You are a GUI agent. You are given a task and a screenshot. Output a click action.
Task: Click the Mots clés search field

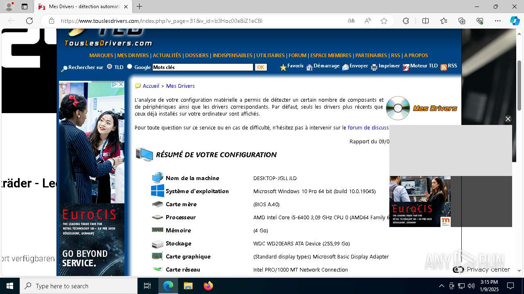(x=203, y=67)
